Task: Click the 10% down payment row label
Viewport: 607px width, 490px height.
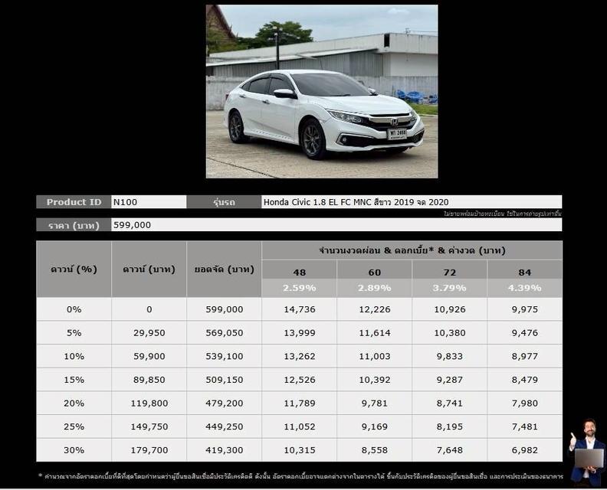Action: pyautogui.click(x=74, y=356)
